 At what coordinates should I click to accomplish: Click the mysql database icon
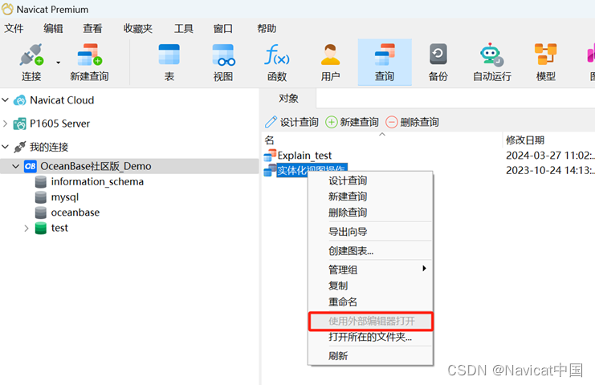41,197
